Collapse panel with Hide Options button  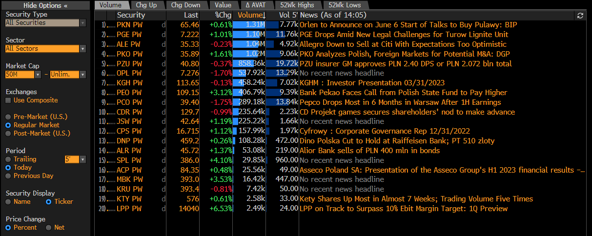click(x=45, y=5)
